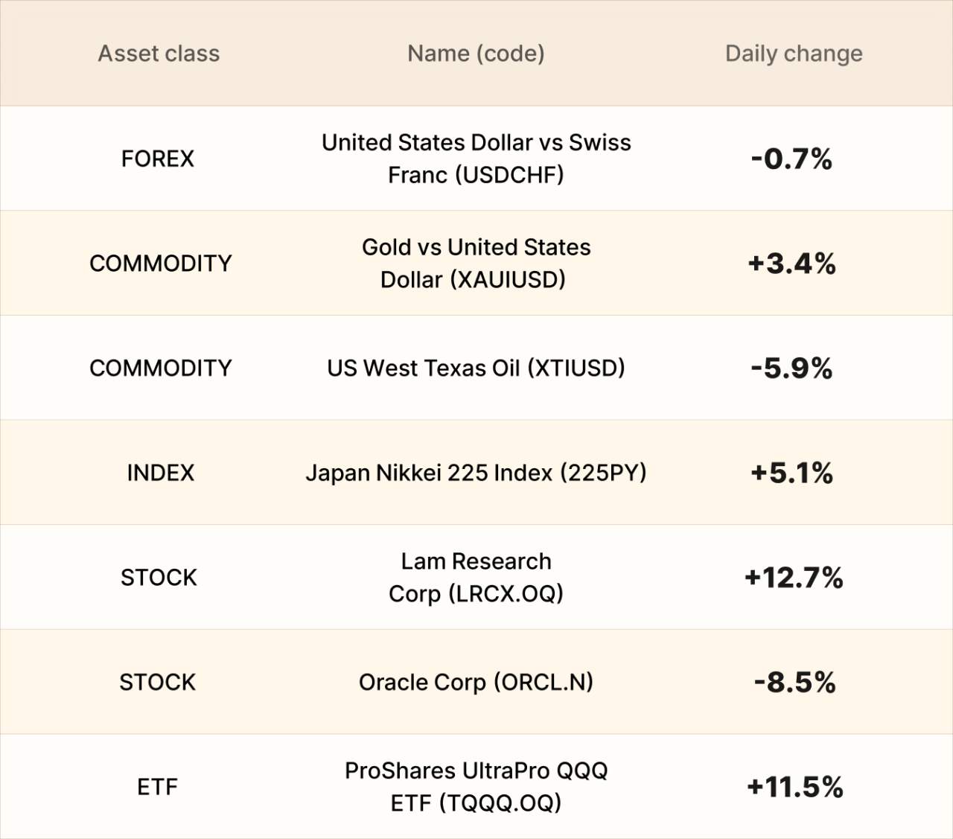
Task: Select Gold vs United States Dollar row
Action: [x=476, y=264]
